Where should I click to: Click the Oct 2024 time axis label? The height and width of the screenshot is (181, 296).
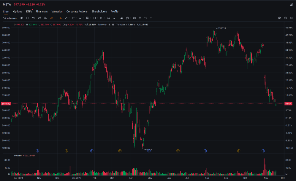click(18, 178)
